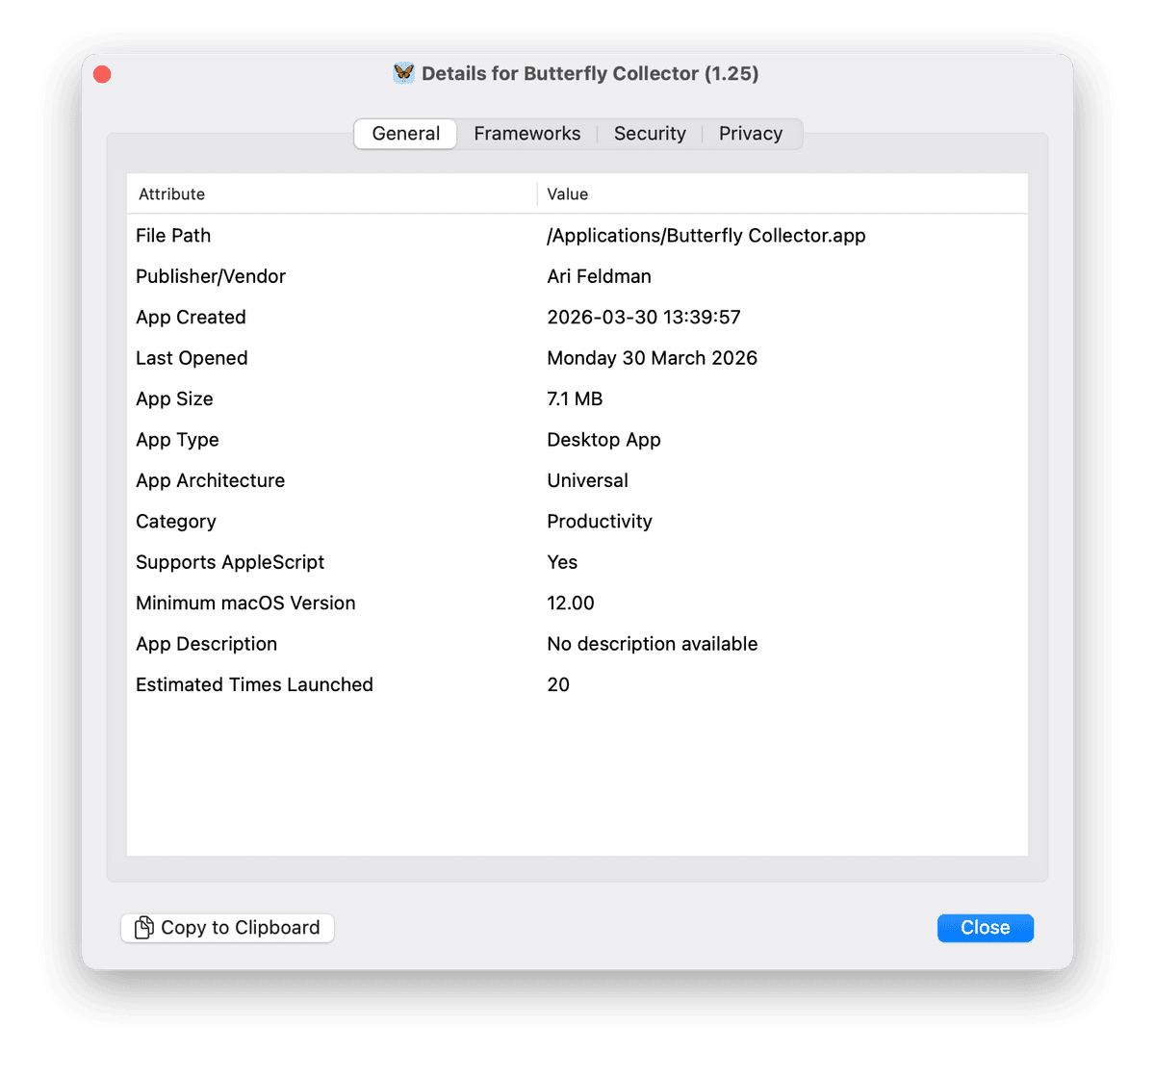Click the butterfly app icon in title
This screenshot has height=1079, width=1155.
pos(404,73)
